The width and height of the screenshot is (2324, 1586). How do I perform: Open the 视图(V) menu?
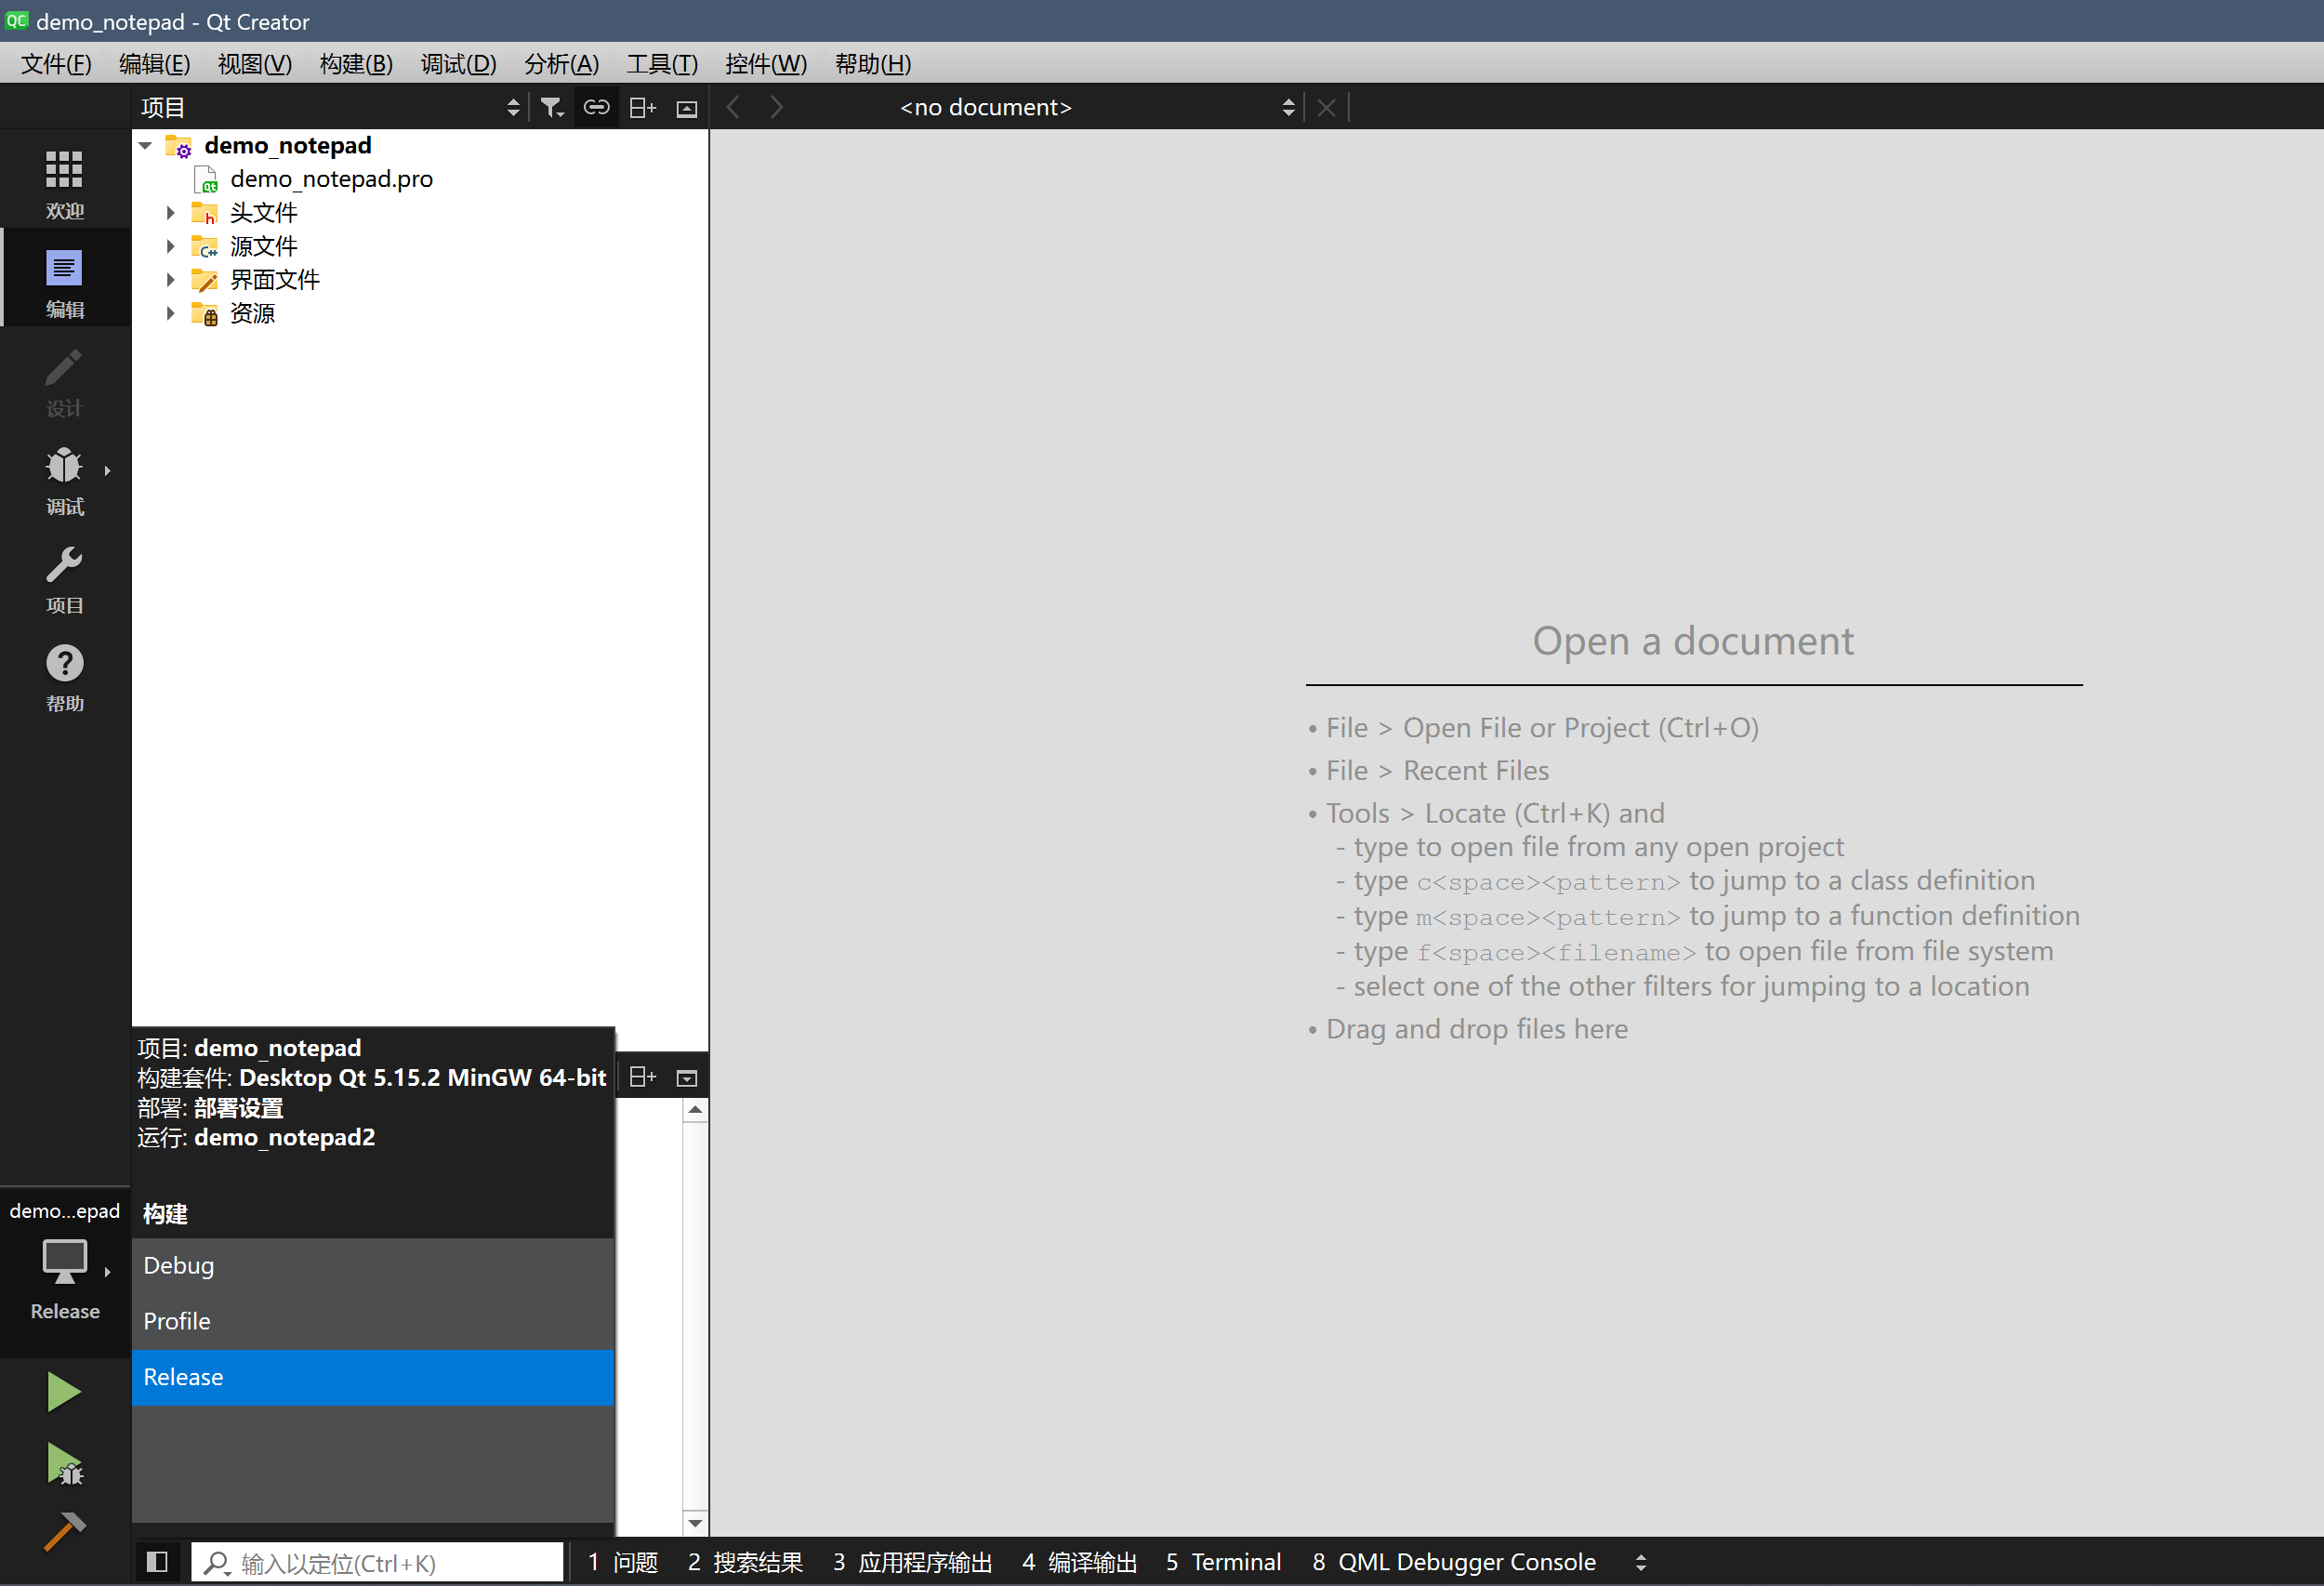pos(255,64)
